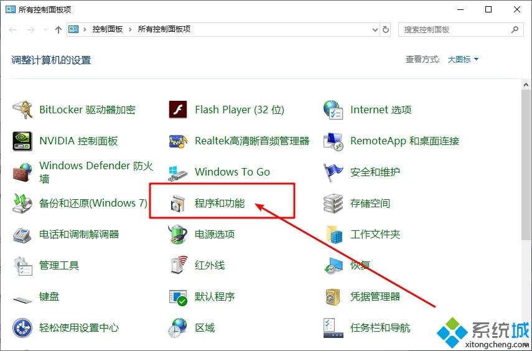
Task: Click the control panel icon in address bar
Action: click(73, 29)
